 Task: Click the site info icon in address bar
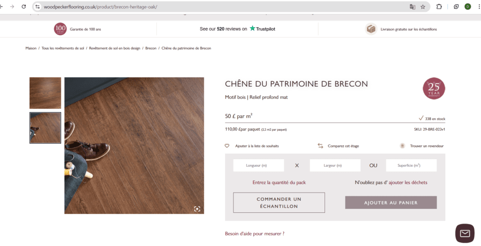point(37,7)
